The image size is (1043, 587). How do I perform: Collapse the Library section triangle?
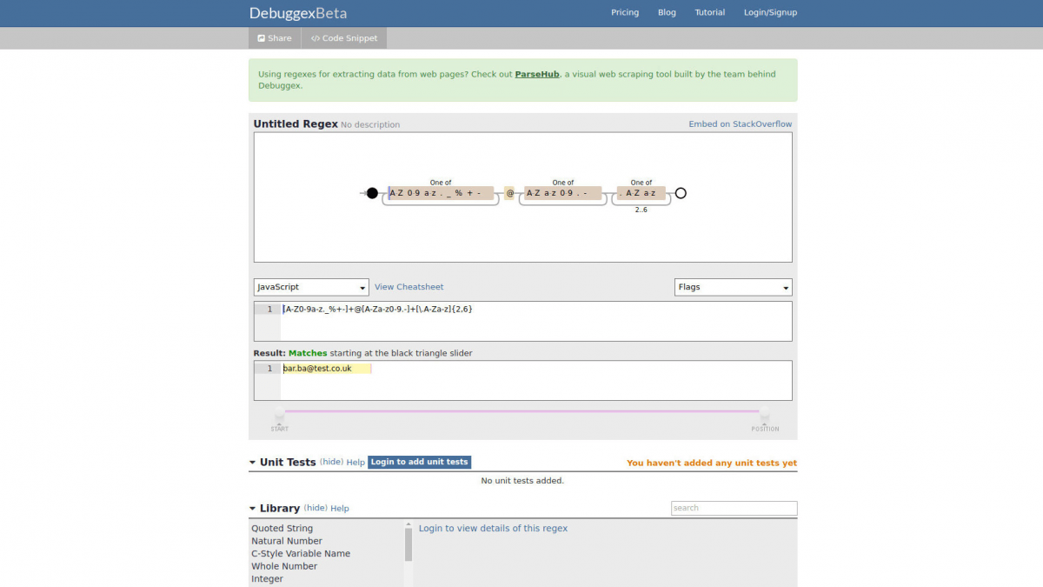click(253, 509)
